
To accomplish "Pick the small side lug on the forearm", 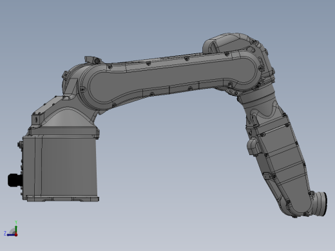I will coord(253,146).
